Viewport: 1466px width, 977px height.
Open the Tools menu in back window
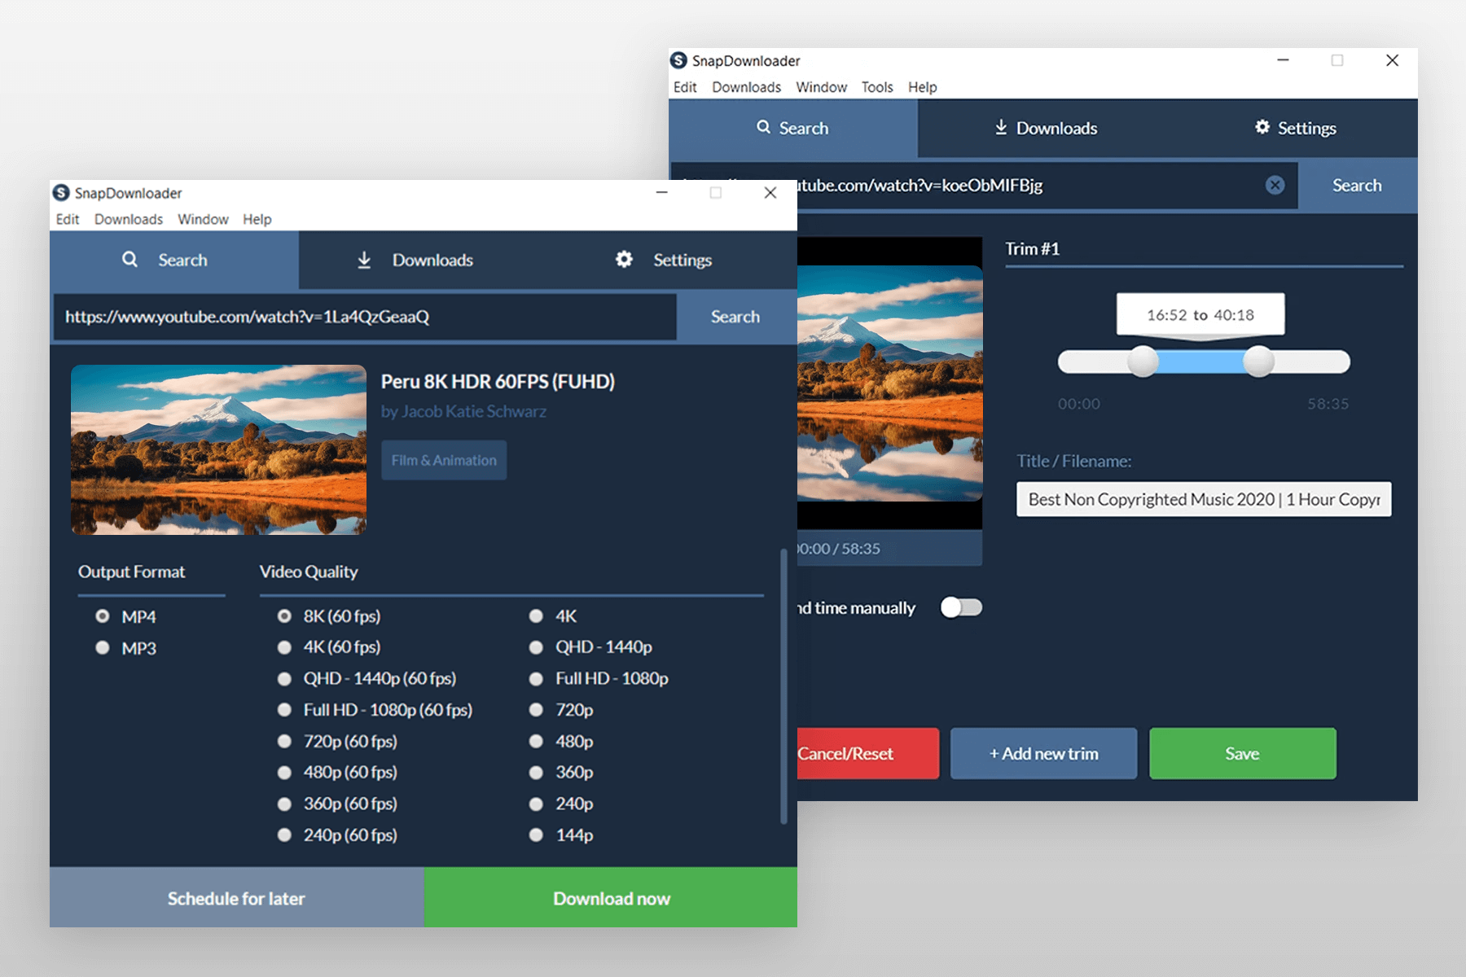click(x=876, y=87)
